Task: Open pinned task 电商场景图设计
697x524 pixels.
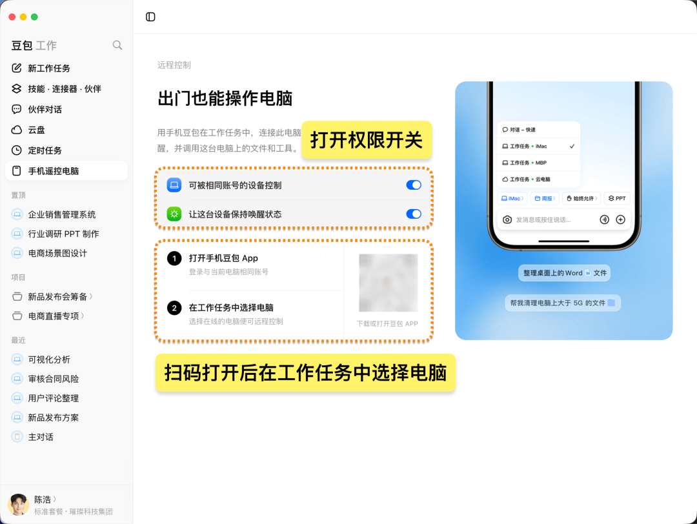Action: tap(66, 254)
